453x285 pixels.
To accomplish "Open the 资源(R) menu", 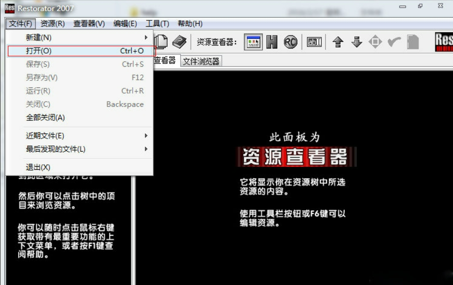I will coord(53,24).
